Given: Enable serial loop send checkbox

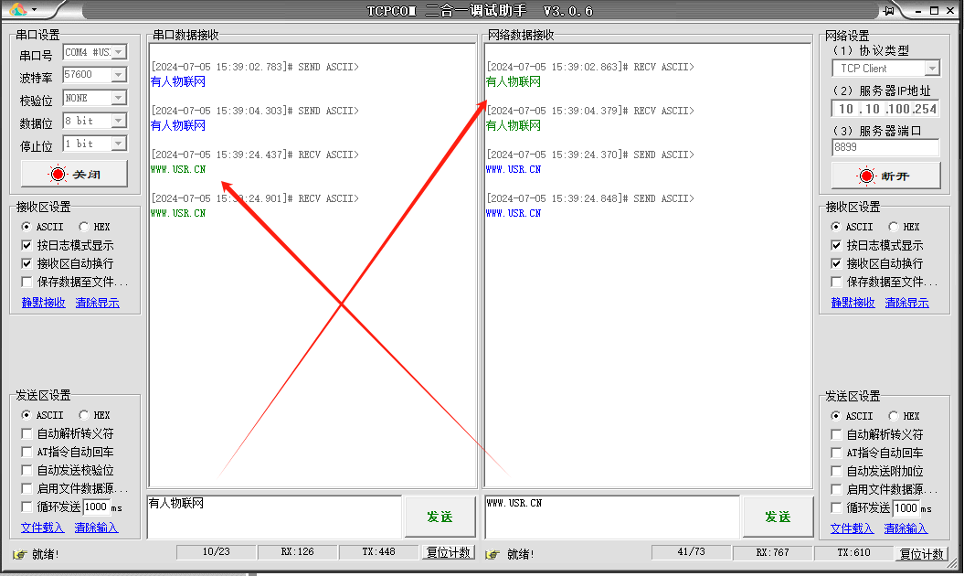Looking at the screenshot, I should click(26, 507).
